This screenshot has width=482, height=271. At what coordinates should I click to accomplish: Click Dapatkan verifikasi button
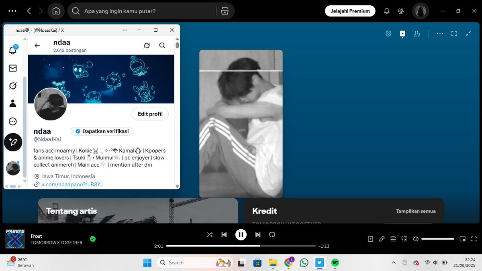coord(102,131)
